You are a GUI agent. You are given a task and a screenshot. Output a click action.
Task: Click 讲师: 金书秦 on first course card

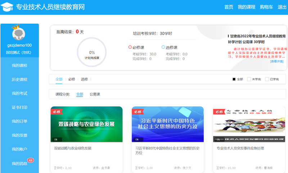(x=102, y=168)
